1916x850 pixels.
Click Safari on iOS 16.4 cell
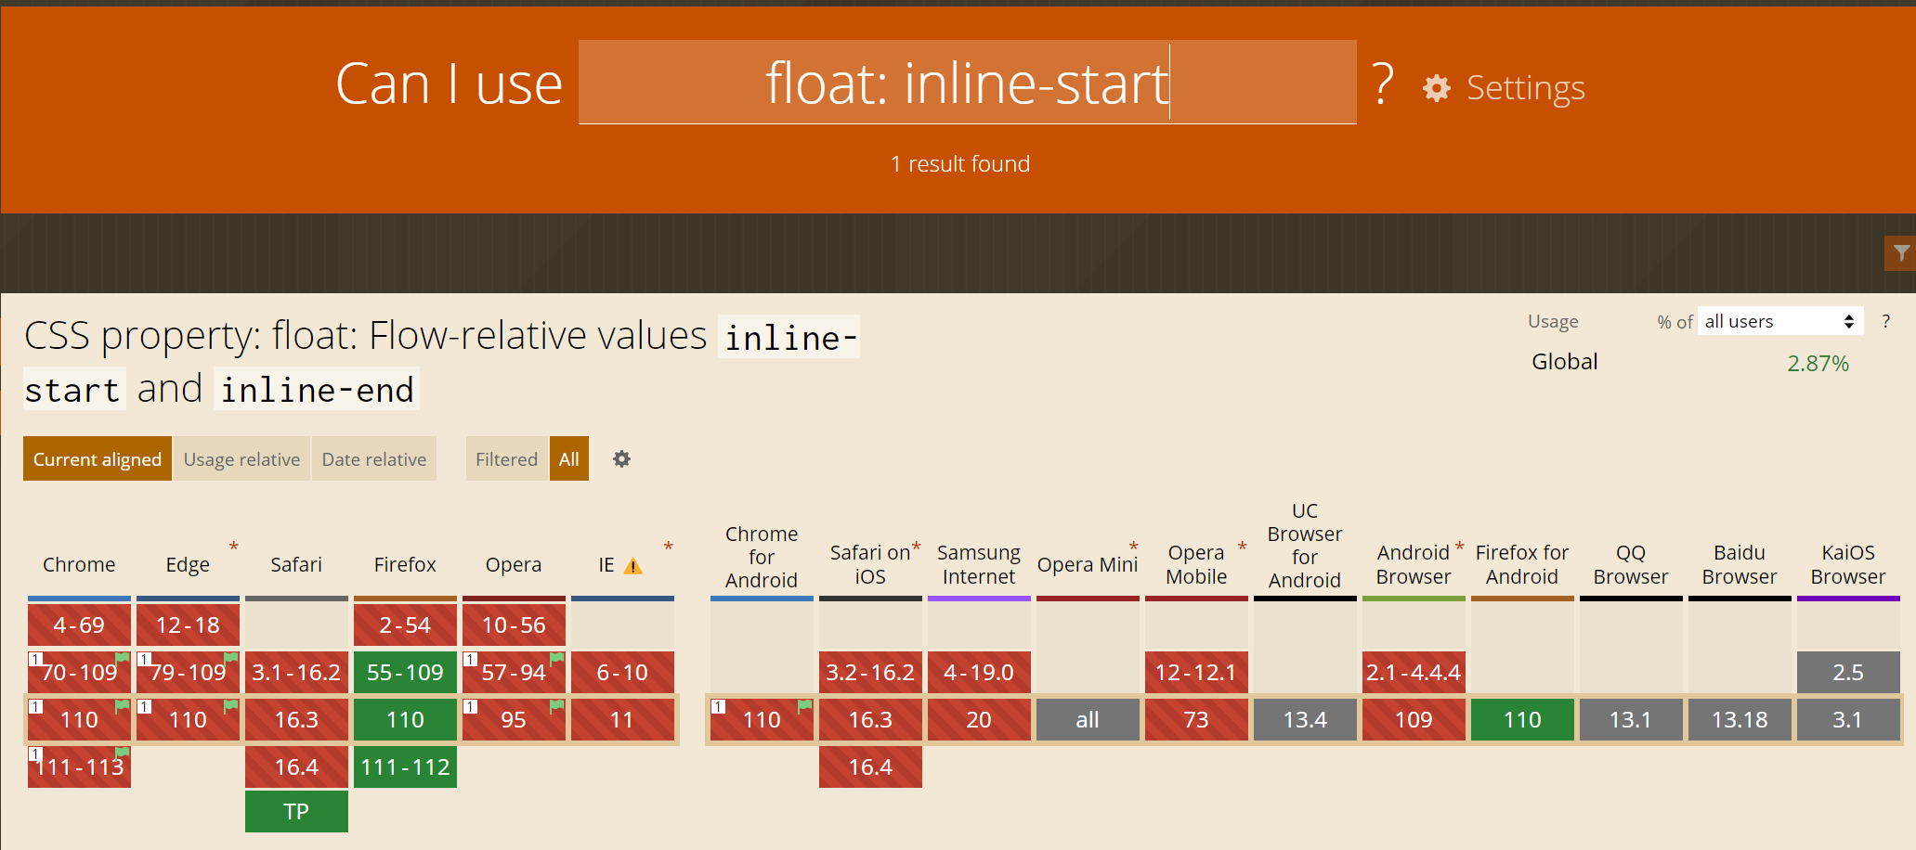(870, 766)
